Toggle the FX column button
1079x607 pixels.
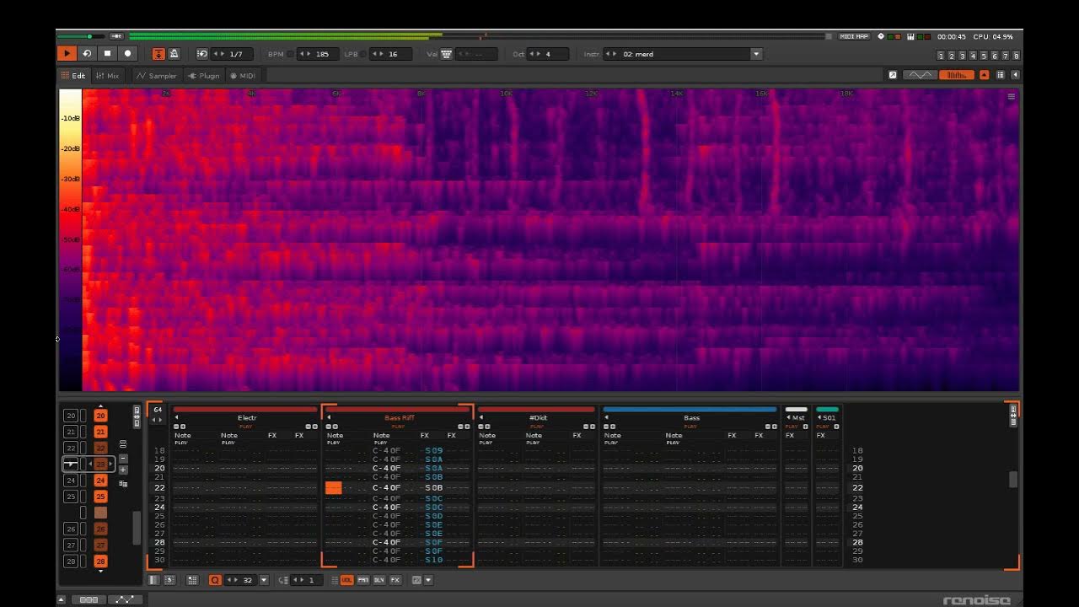pyautogui.click(x=395, y=580)
